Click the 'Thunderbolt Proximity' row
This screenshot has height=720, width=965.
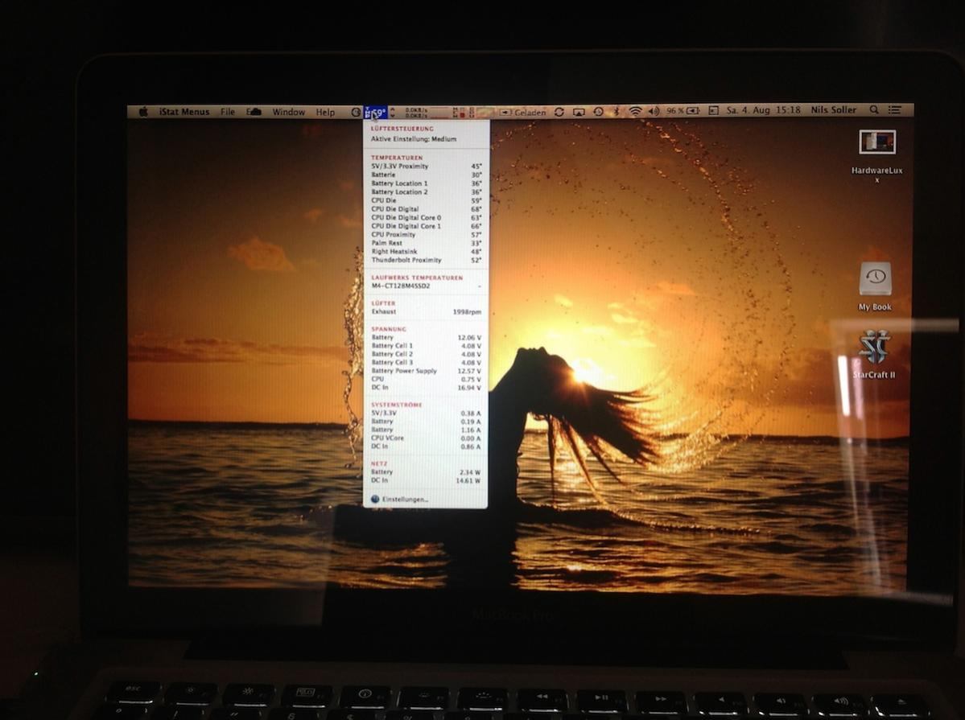pos(425,261)
